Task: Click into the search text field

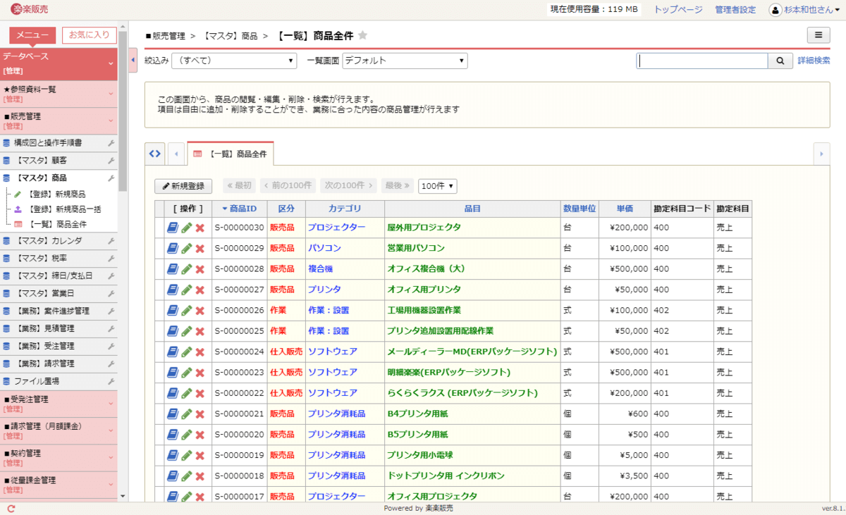Action: (702, 61)
